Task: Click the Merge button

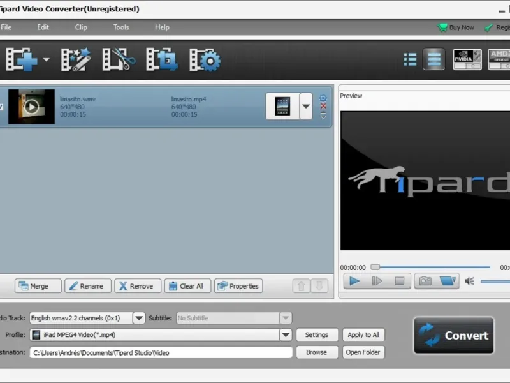Action: (38, 286)
